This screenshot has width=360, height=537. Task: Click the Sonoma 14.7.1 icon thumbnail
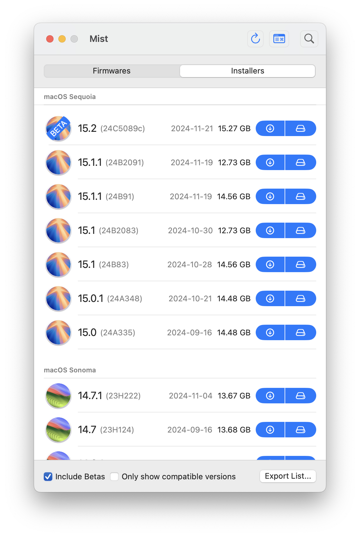click(x=58, y=396)
